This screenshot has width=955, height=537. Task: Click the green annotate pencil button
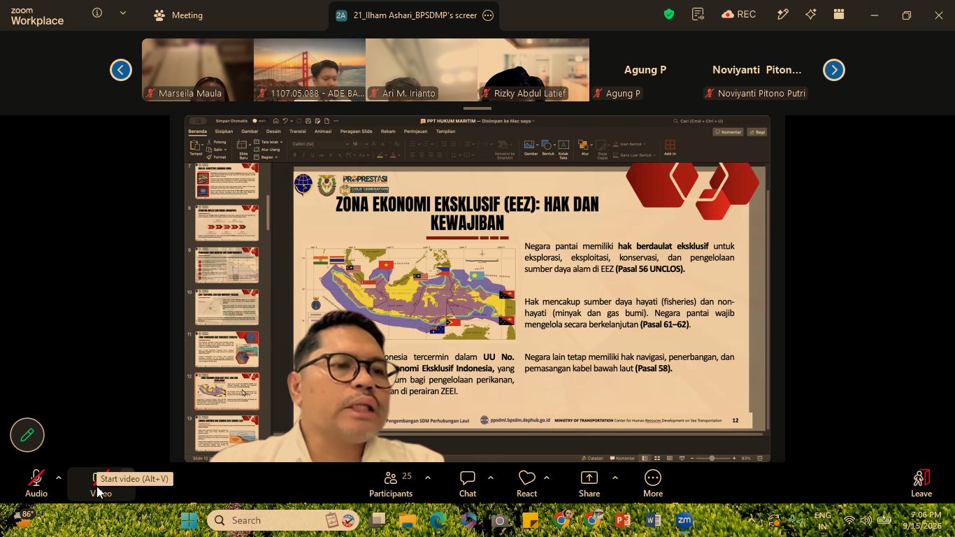click(27, 435)
